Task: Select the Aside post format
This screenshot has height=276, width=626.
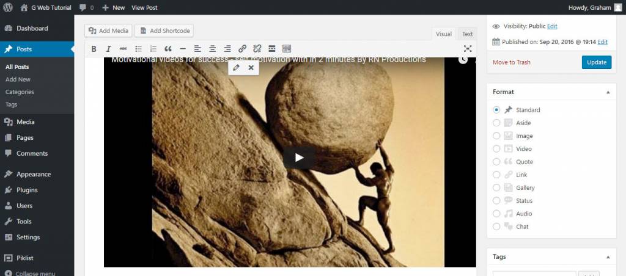Action: [496, 123]
